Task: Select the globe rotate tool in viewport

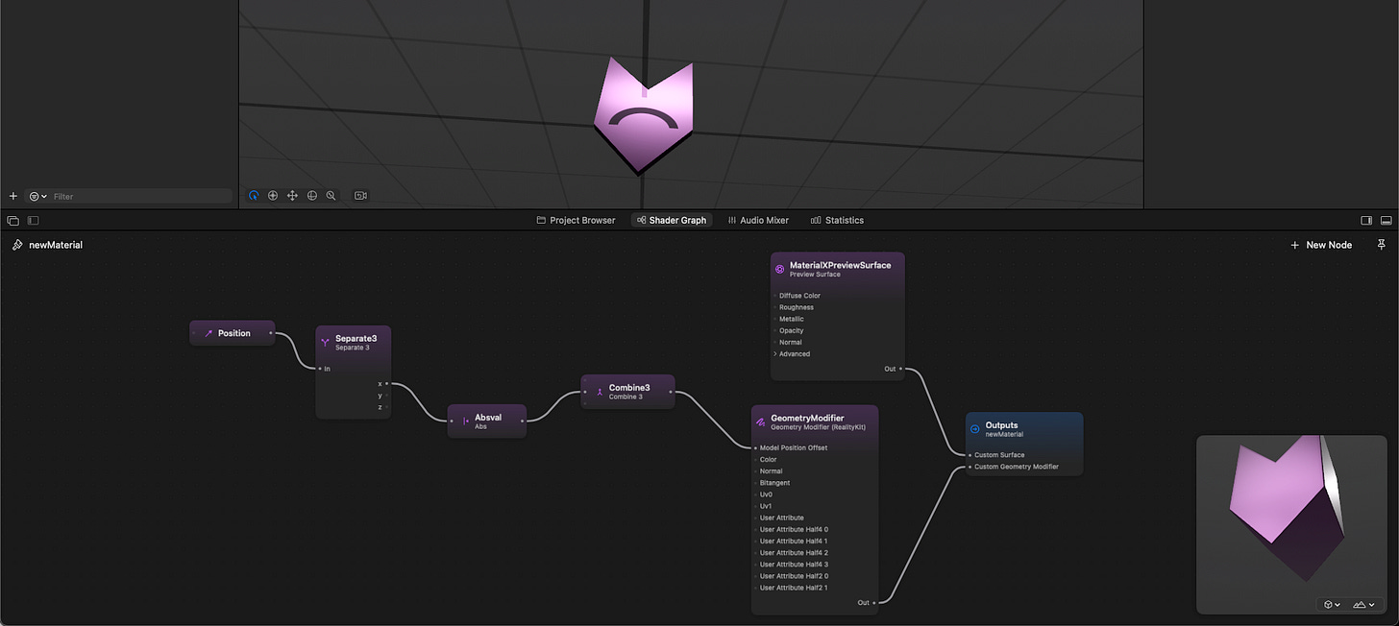Action: [x=312, y=195]
